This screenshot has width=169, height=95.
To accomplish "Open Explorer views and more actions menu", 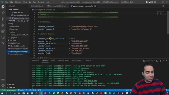I will pyautogui.click(x=26, y=6).
